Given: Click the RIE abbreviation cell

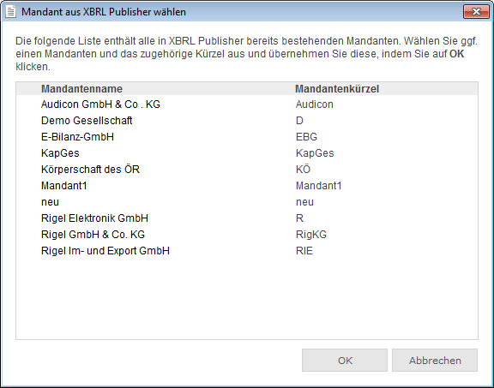Looking at the screenshot, I should tap(304, 251).
